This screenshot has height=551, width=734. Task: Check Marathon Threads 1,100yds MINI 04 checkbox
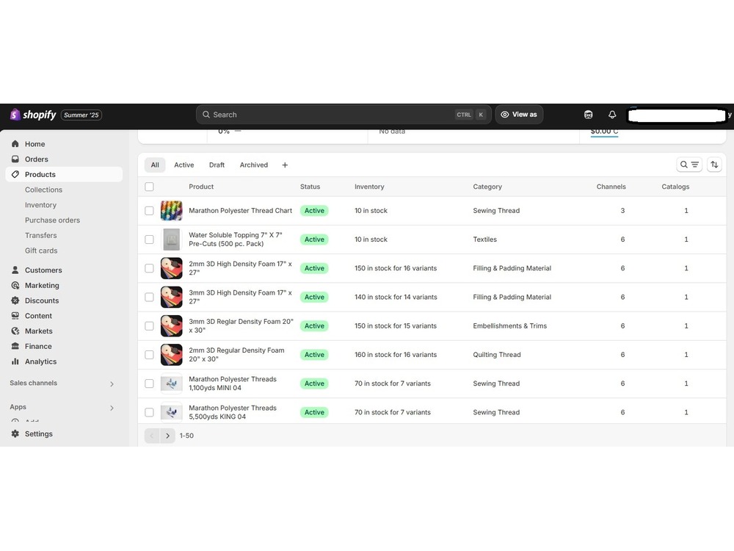click(x=149, y=383)
